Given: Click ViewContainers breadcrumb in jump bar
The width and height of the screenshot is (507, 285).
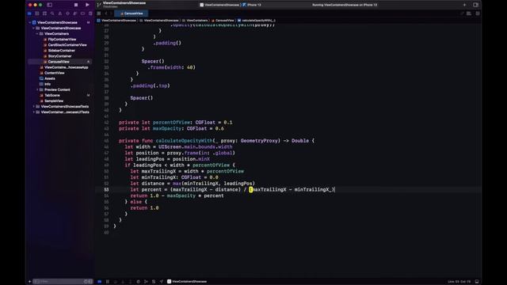Looking at the screenshot, I should point(195,21).
